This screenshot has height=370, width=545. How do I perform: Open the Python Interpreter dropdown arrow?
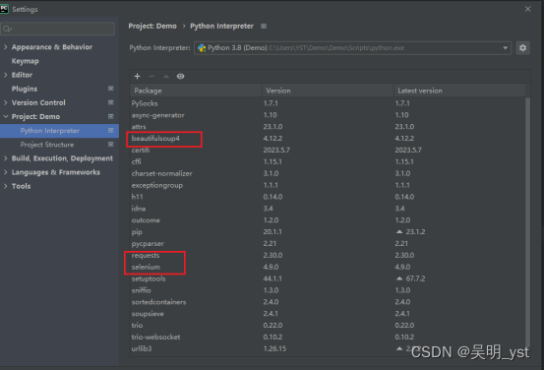click(x=505, y=48)
